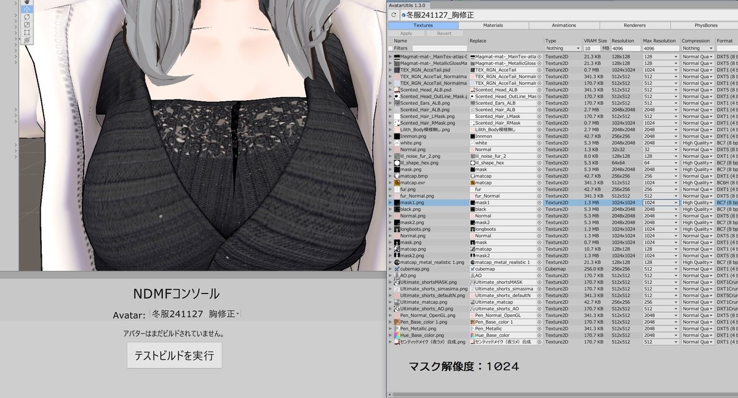This screenshot has width=738, height=398.
Task: Open the Avatar selector in the NDMF console
Action: pos(194,315)
